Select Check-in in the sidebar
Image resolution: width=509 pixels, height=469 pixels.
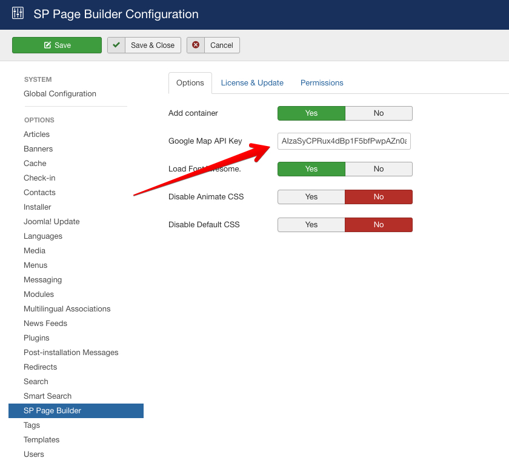(39, 178)
